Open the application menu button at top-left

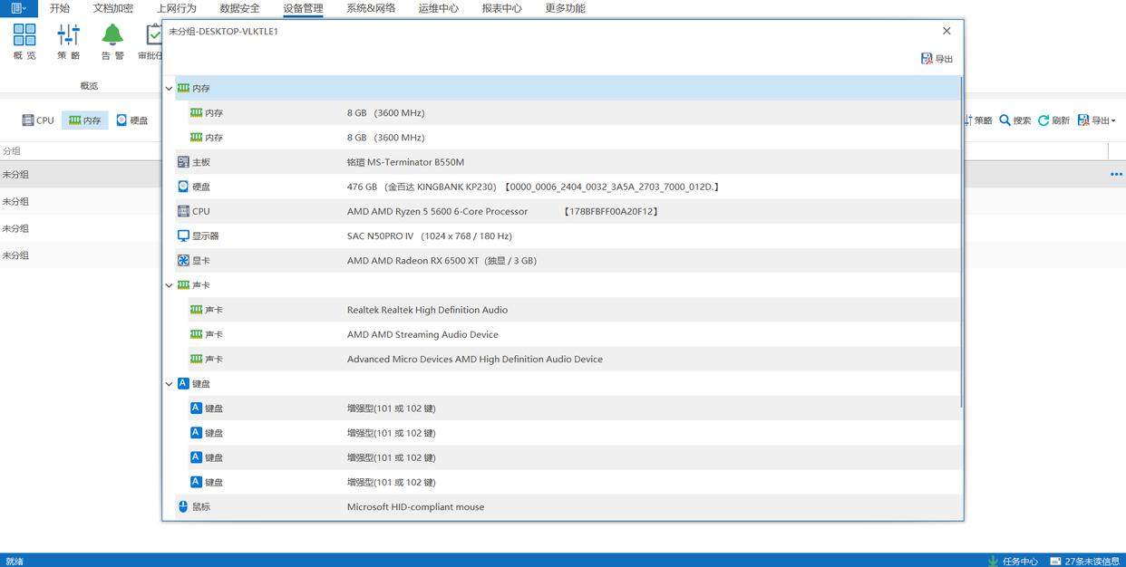click(x=18, y=8)
